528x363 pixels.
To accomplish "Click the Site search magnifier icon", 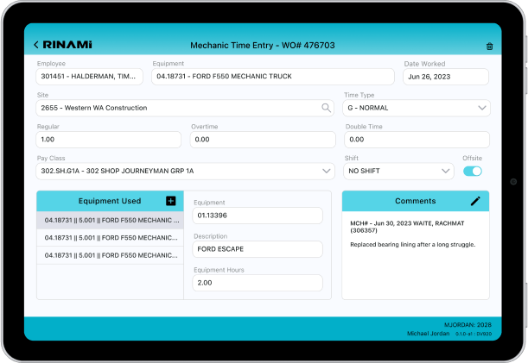I will click(327, 108).
